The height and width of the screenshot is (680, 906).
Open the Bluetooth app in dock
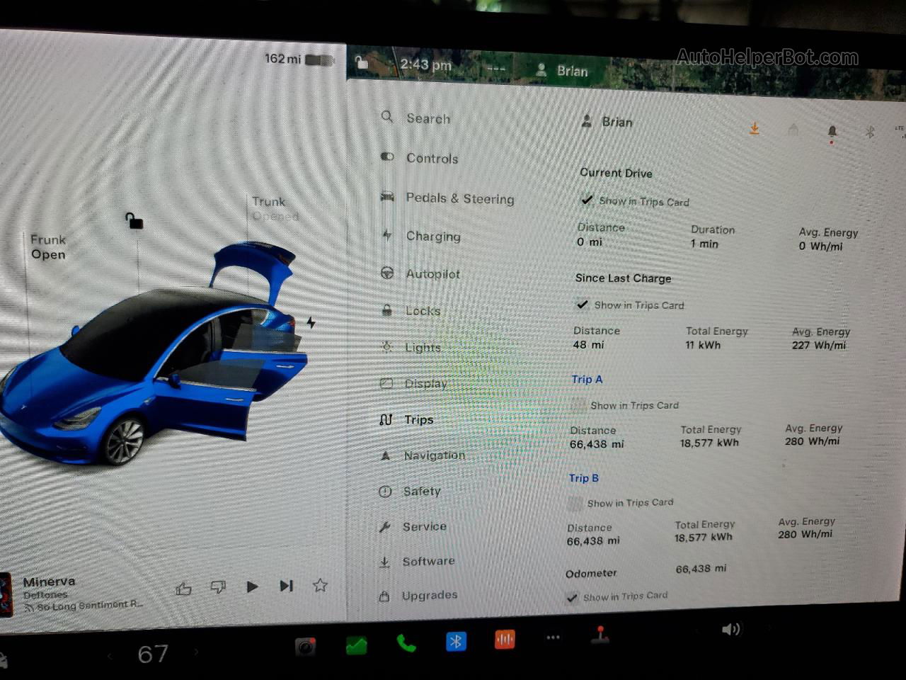(x=456, y=641)
